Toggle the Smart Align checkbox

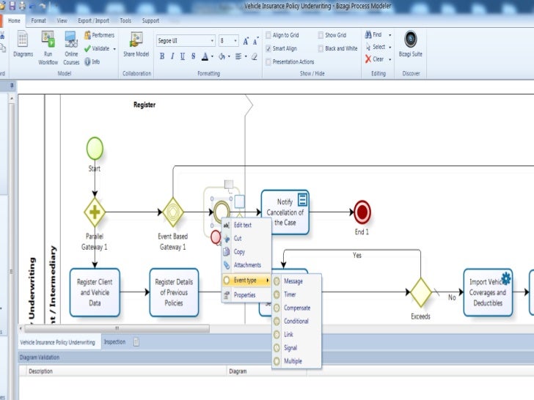(268, 48)
